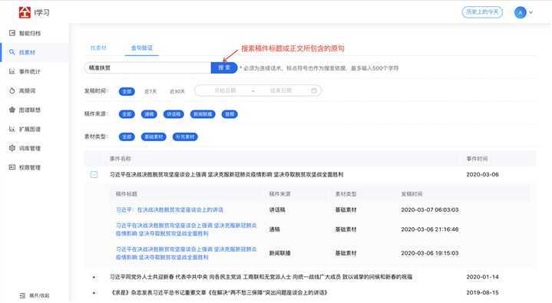Image resolution: width=552 pixels, height=303 pixels.
Task: Collapse the sidebar with 展开/收起 icon
Action: tap(22, 295)
